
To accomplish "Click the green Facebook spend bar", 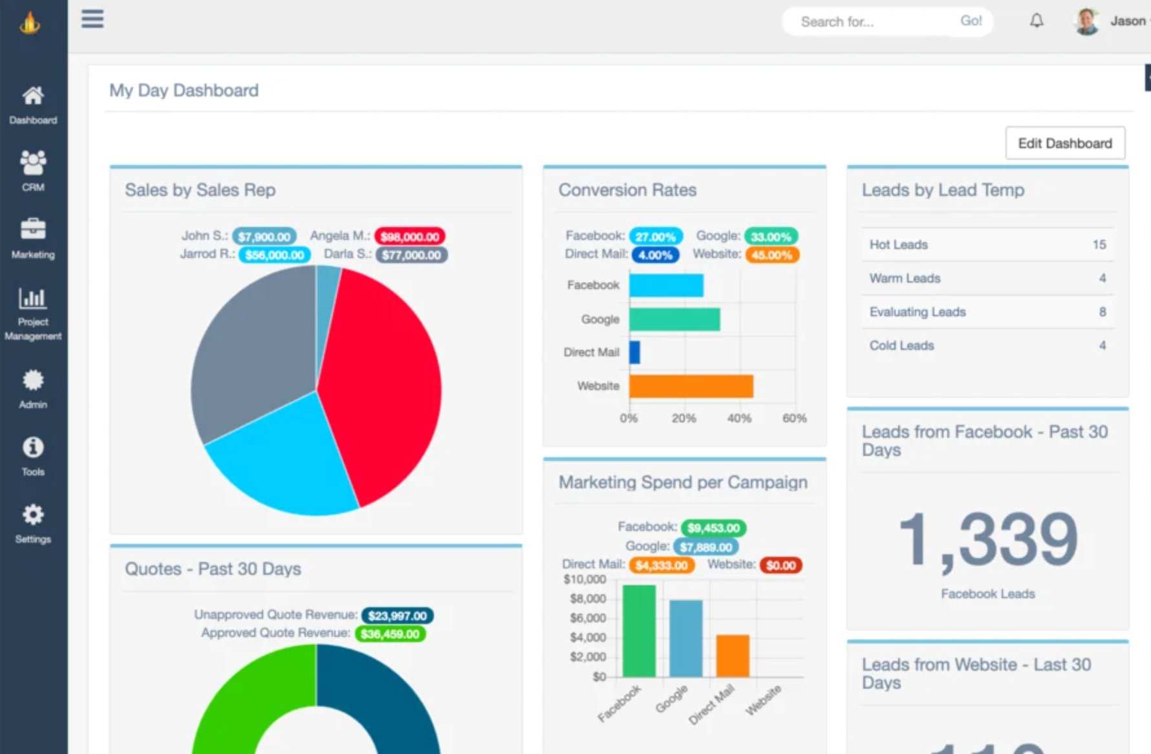I will (639, 631).
